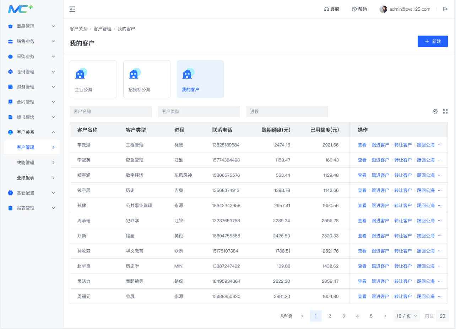Go to next page arrow in pagination
Viewport: 456px width, 329px height.
tap(385, 316)
